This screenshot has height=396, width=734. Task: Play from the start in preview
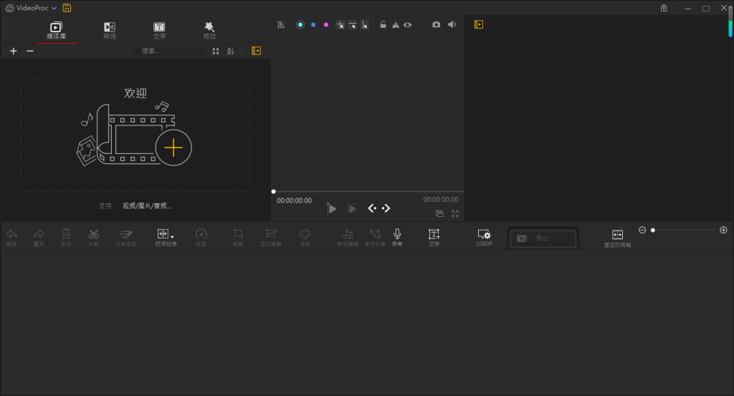331,208
